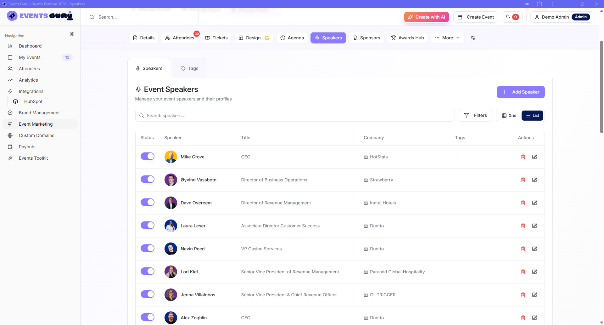604x325 pixels.
Task: Click the page vertical scrollbar
Action: coord(601,87)
